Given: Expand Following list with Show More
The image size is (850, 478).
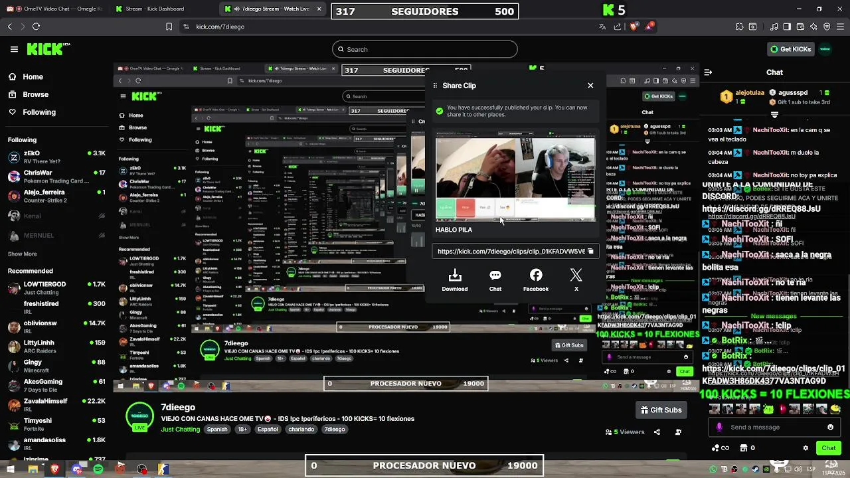Looking at the screenshot, I should click(x=23, y=254).
